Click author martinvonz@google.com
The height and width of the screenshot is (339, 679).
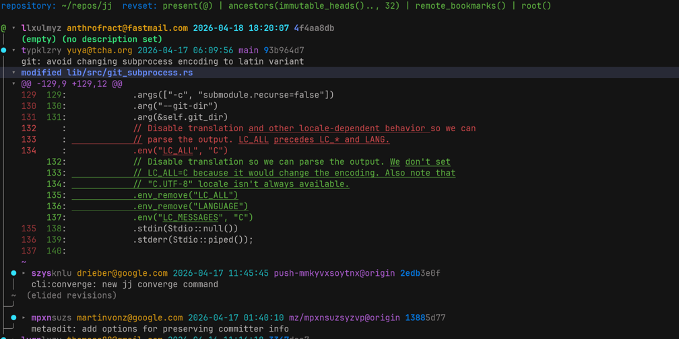(x=130, y=318)
